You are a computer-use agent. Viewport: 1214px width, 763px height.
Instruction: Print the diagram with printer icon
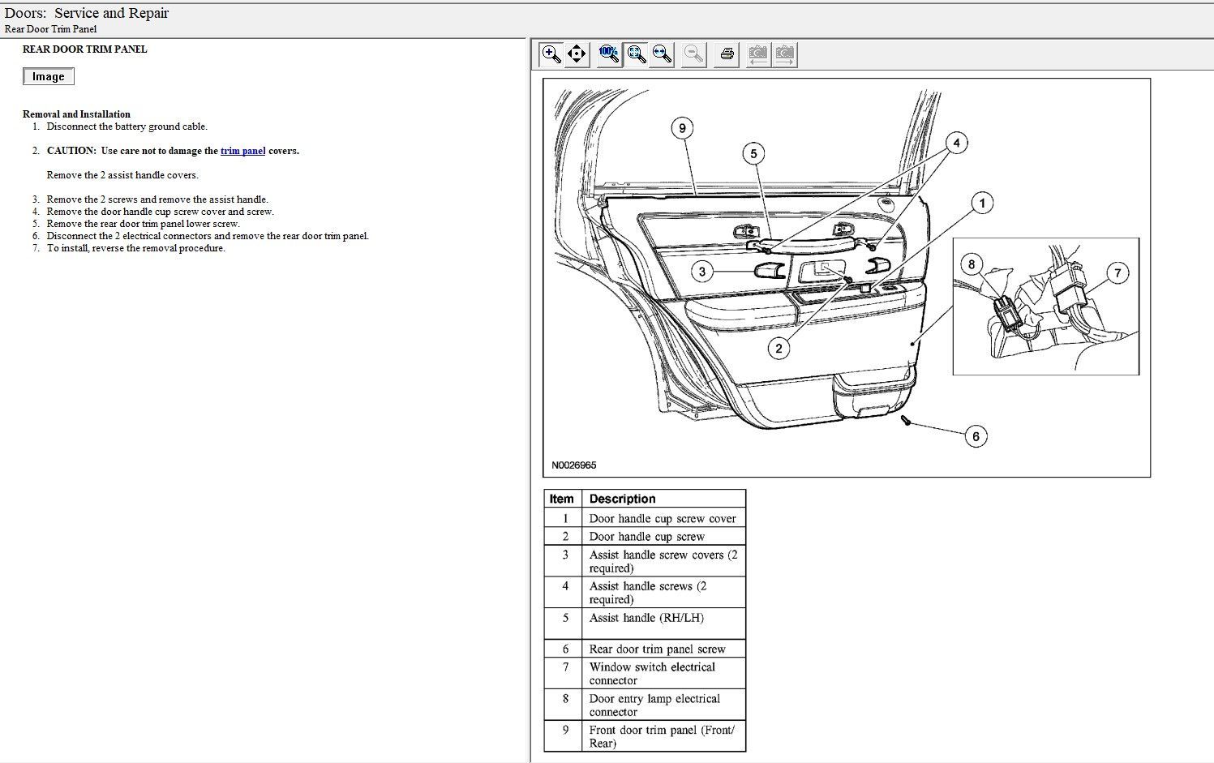(727, 54)
